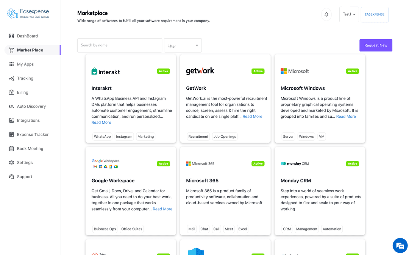Click the Auto Discovery search icon
This screenshot has width=409, height=255.
[x=11, y=106]
